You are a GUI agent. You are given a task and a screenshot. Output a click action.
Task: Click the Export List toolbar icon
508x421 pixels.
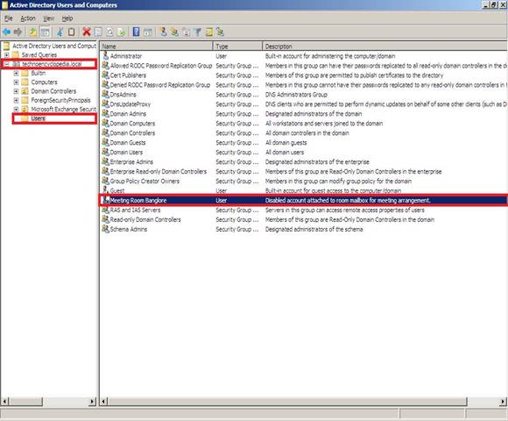[121, 32]
